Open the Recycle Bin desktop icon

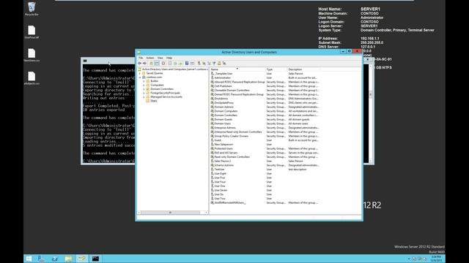click(32, 9)
